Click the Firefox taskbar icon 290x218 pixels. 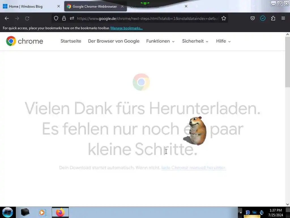tap(60, 212)
